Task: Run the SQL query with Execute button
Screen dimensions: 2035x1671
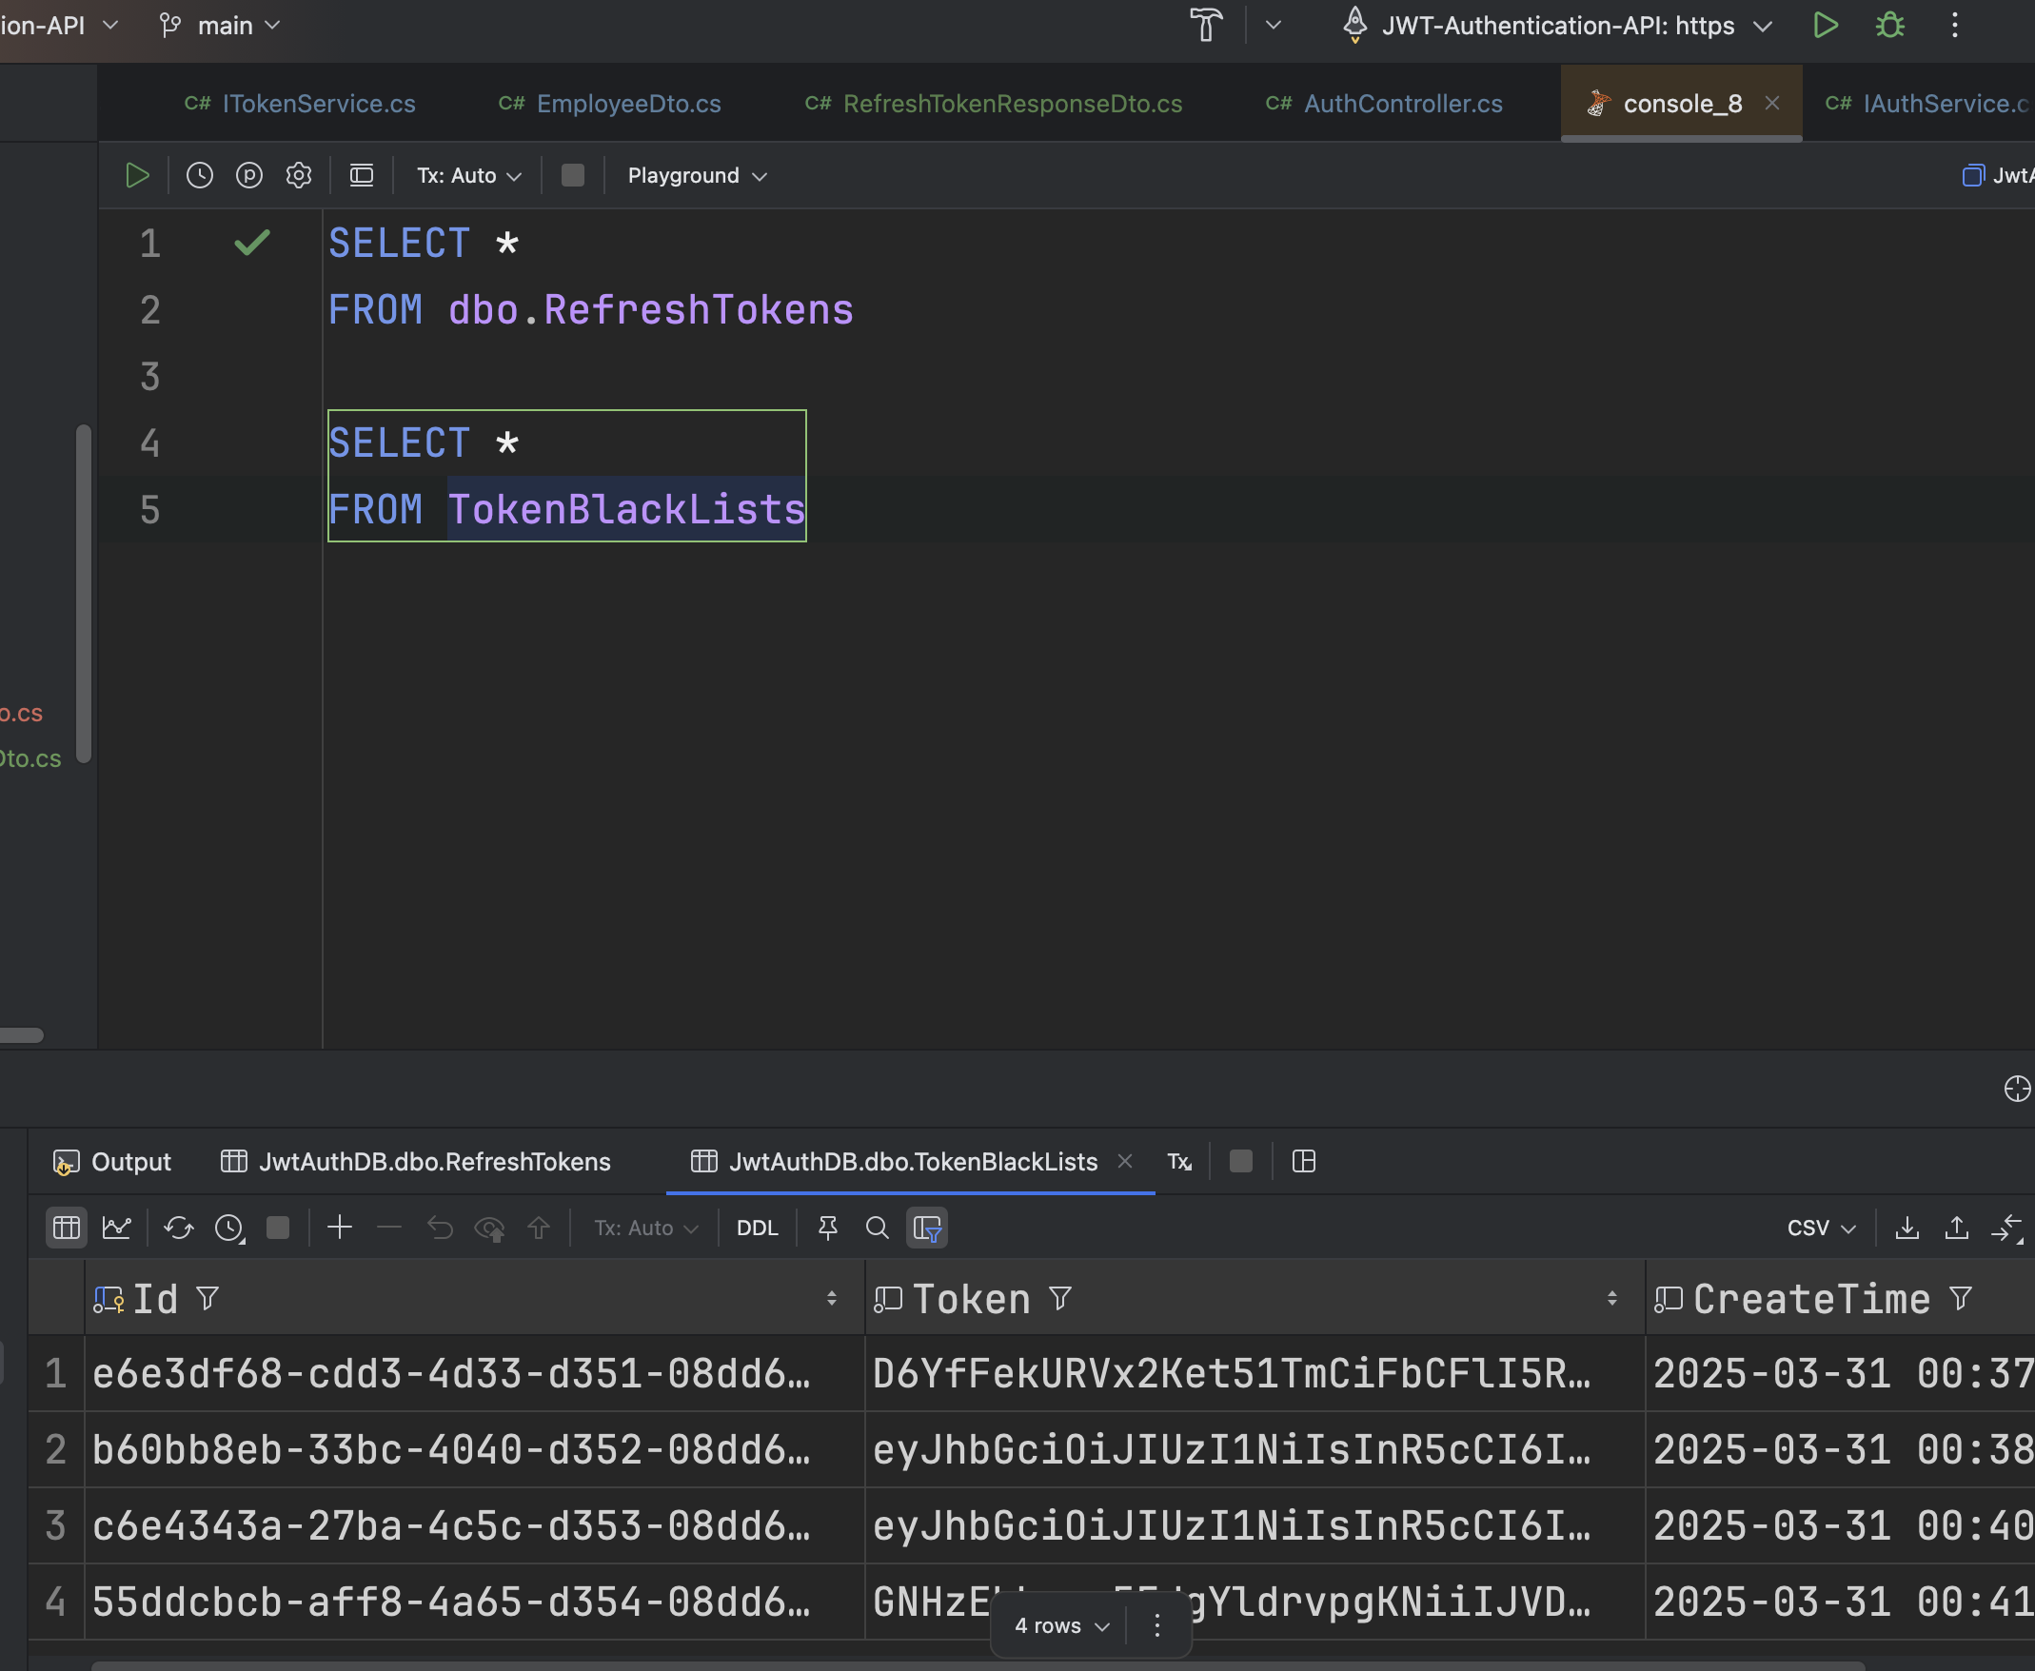Action: (138, 175)
